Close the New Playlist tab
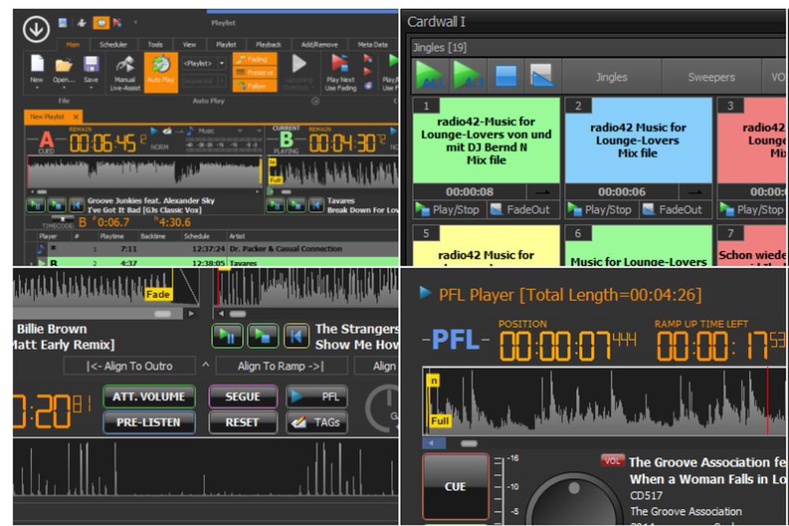 [x=76, y=117]
